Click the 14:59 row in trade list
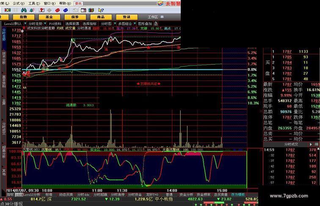Image resolution: width=320 pixels, height=206 pixels. pos(291,150)
